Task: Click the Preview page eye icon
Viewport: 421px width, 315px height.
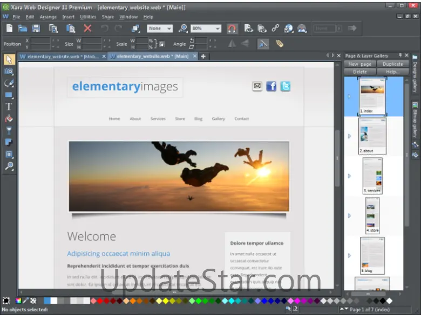Action: click(x=248, y=28)
